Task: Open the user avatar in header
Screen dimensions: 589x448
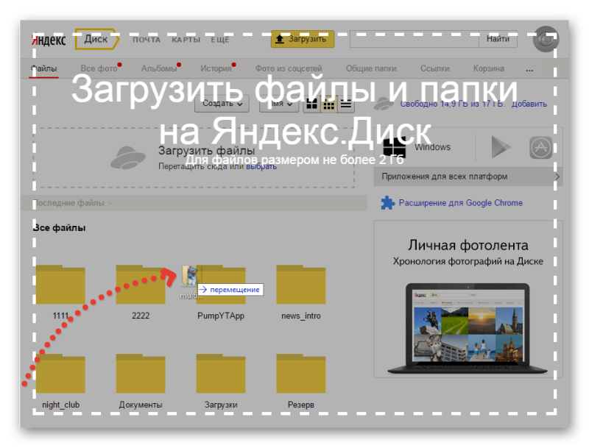Action: tap(546, 40)
